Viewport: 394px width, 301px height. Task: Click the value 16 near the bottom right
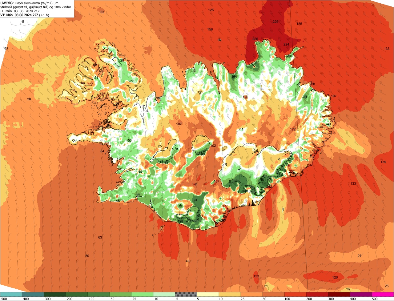coord(348,289)
